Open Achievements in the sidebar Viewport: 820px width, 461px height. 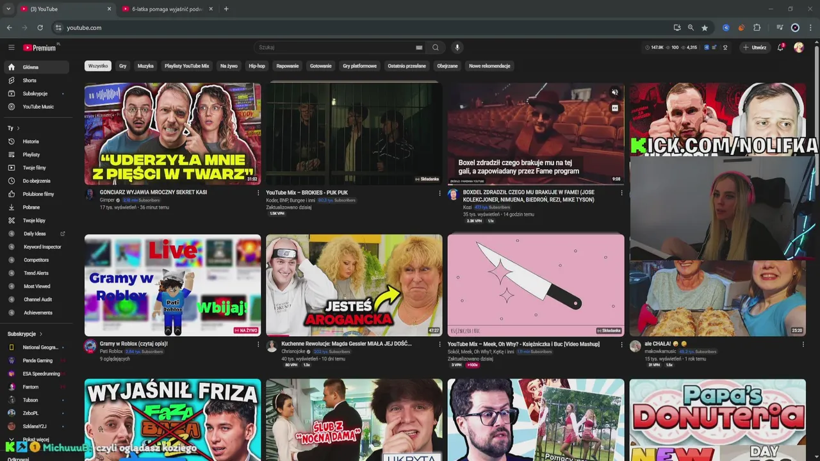pos(38,312)
